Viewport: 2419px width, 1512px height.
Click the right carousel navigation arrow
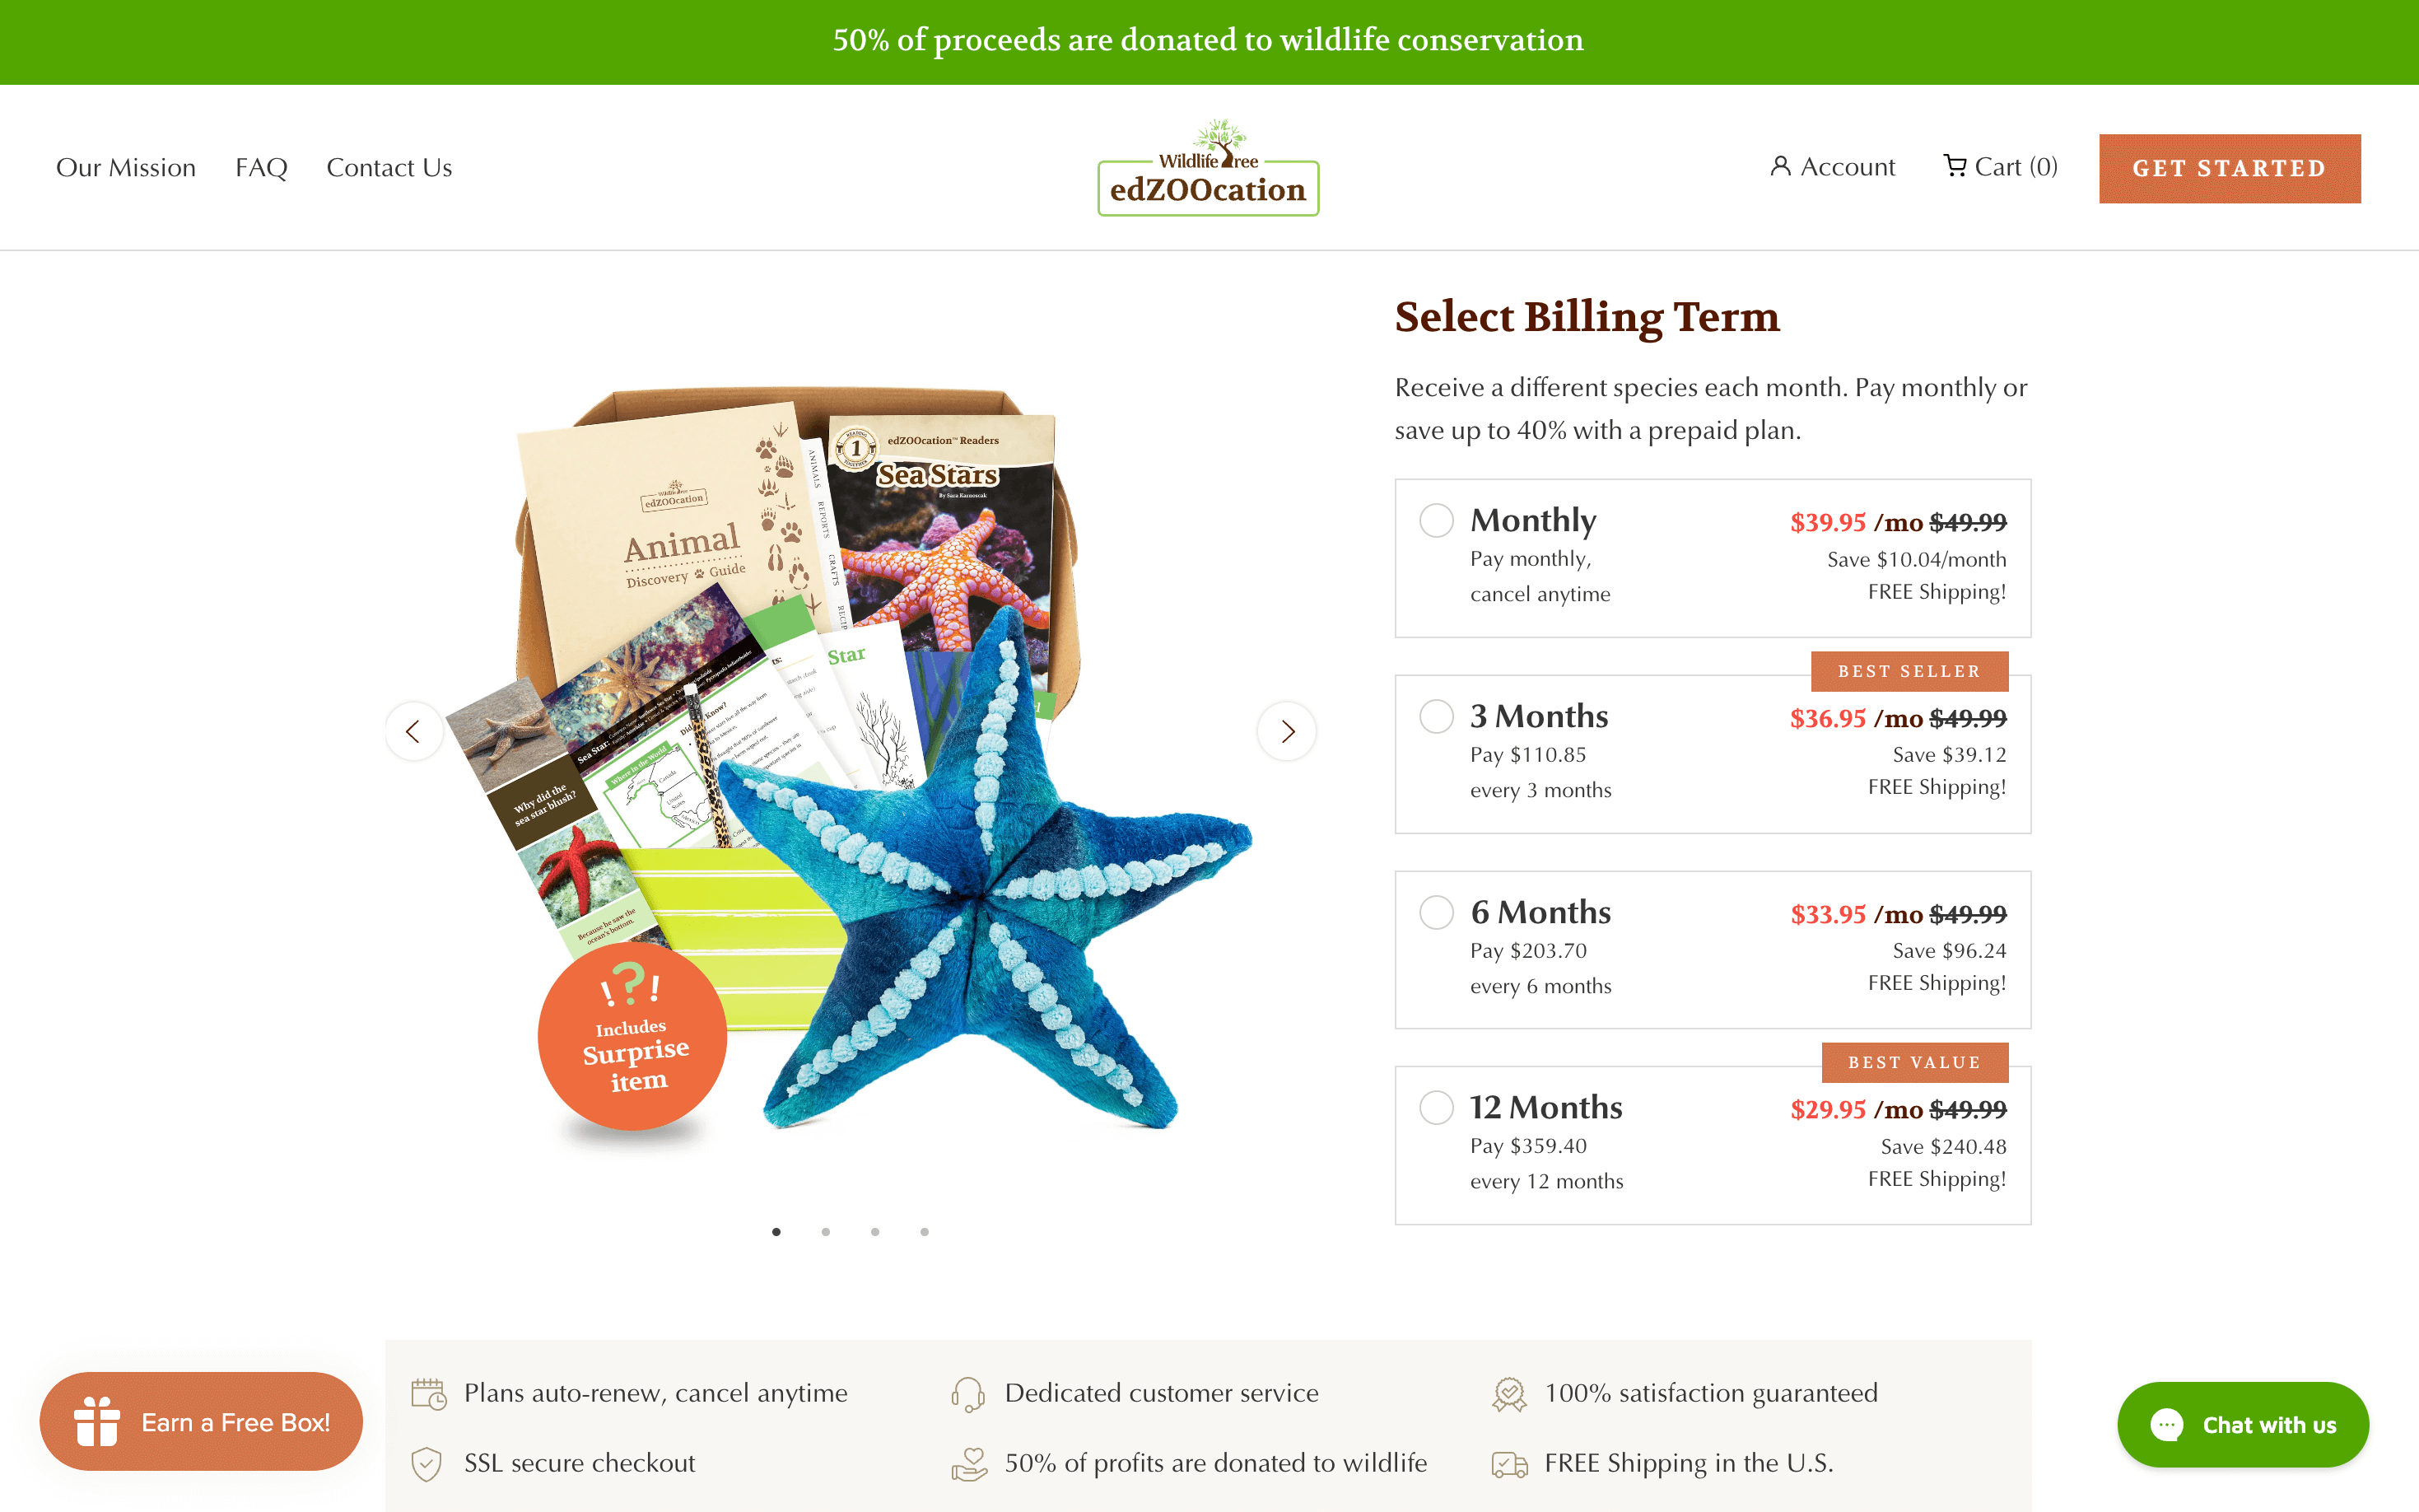[x=1287, y=731]
